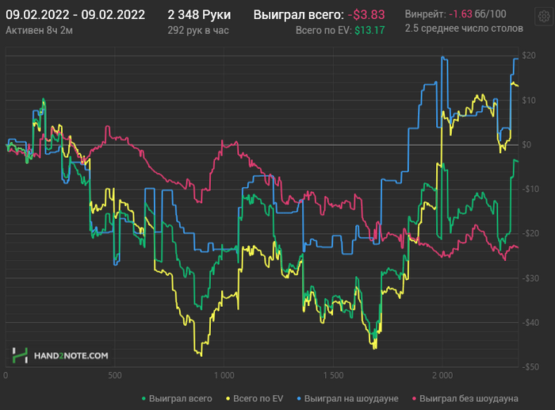The image size is (555, 410).
Task: Toggle the pink Выиграл без шоудауна legend dot
Action: tap(414, 399)
